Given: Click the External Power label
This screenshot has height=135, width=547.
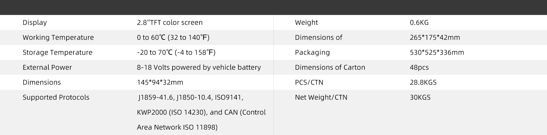Looking at the screenshot, I should click(x=47, y=67).
